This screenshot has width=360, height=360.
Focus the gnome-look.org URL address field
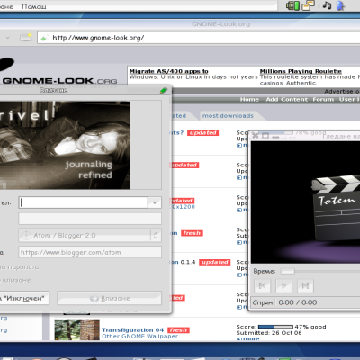(199, 38)
